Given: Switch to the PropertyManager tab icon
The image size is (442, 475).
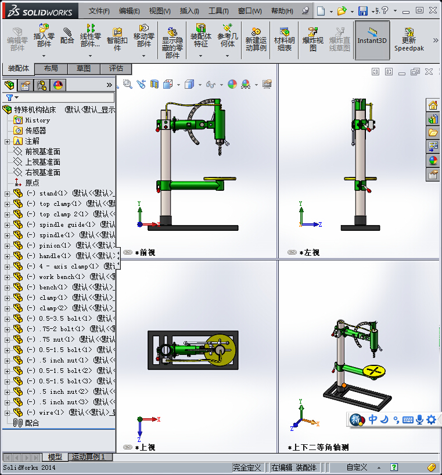Looking at the screenshot, I should (x=26, y=85).
